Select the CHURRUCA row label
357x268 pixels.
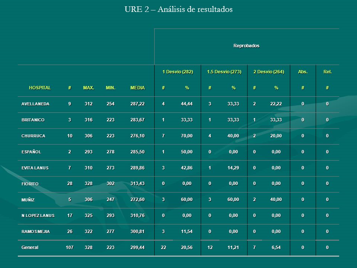tap(33, 136)
